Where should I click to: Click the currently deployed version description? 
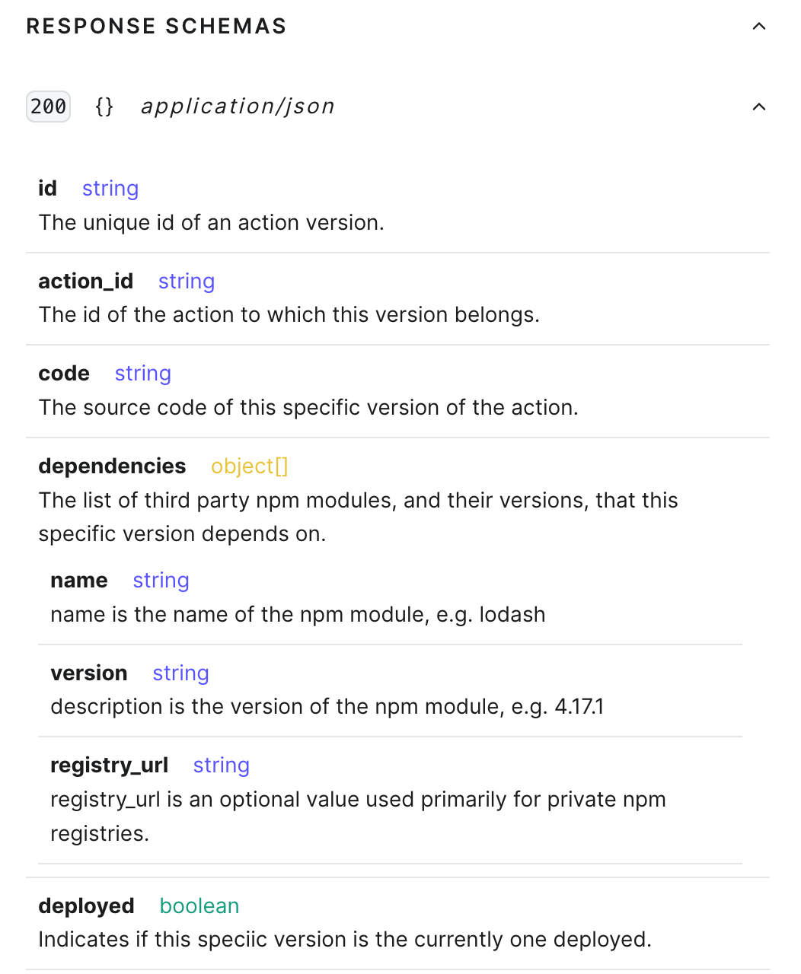click(x=345, y=940)
